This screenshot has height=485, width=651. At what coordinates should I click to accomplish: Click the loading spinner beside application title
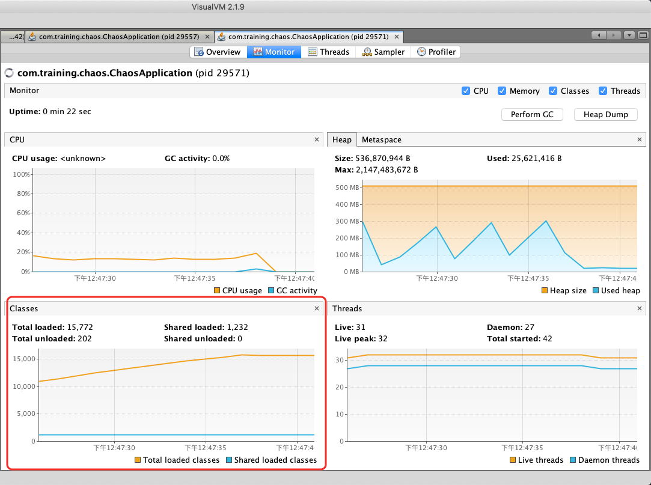(9, 73)
